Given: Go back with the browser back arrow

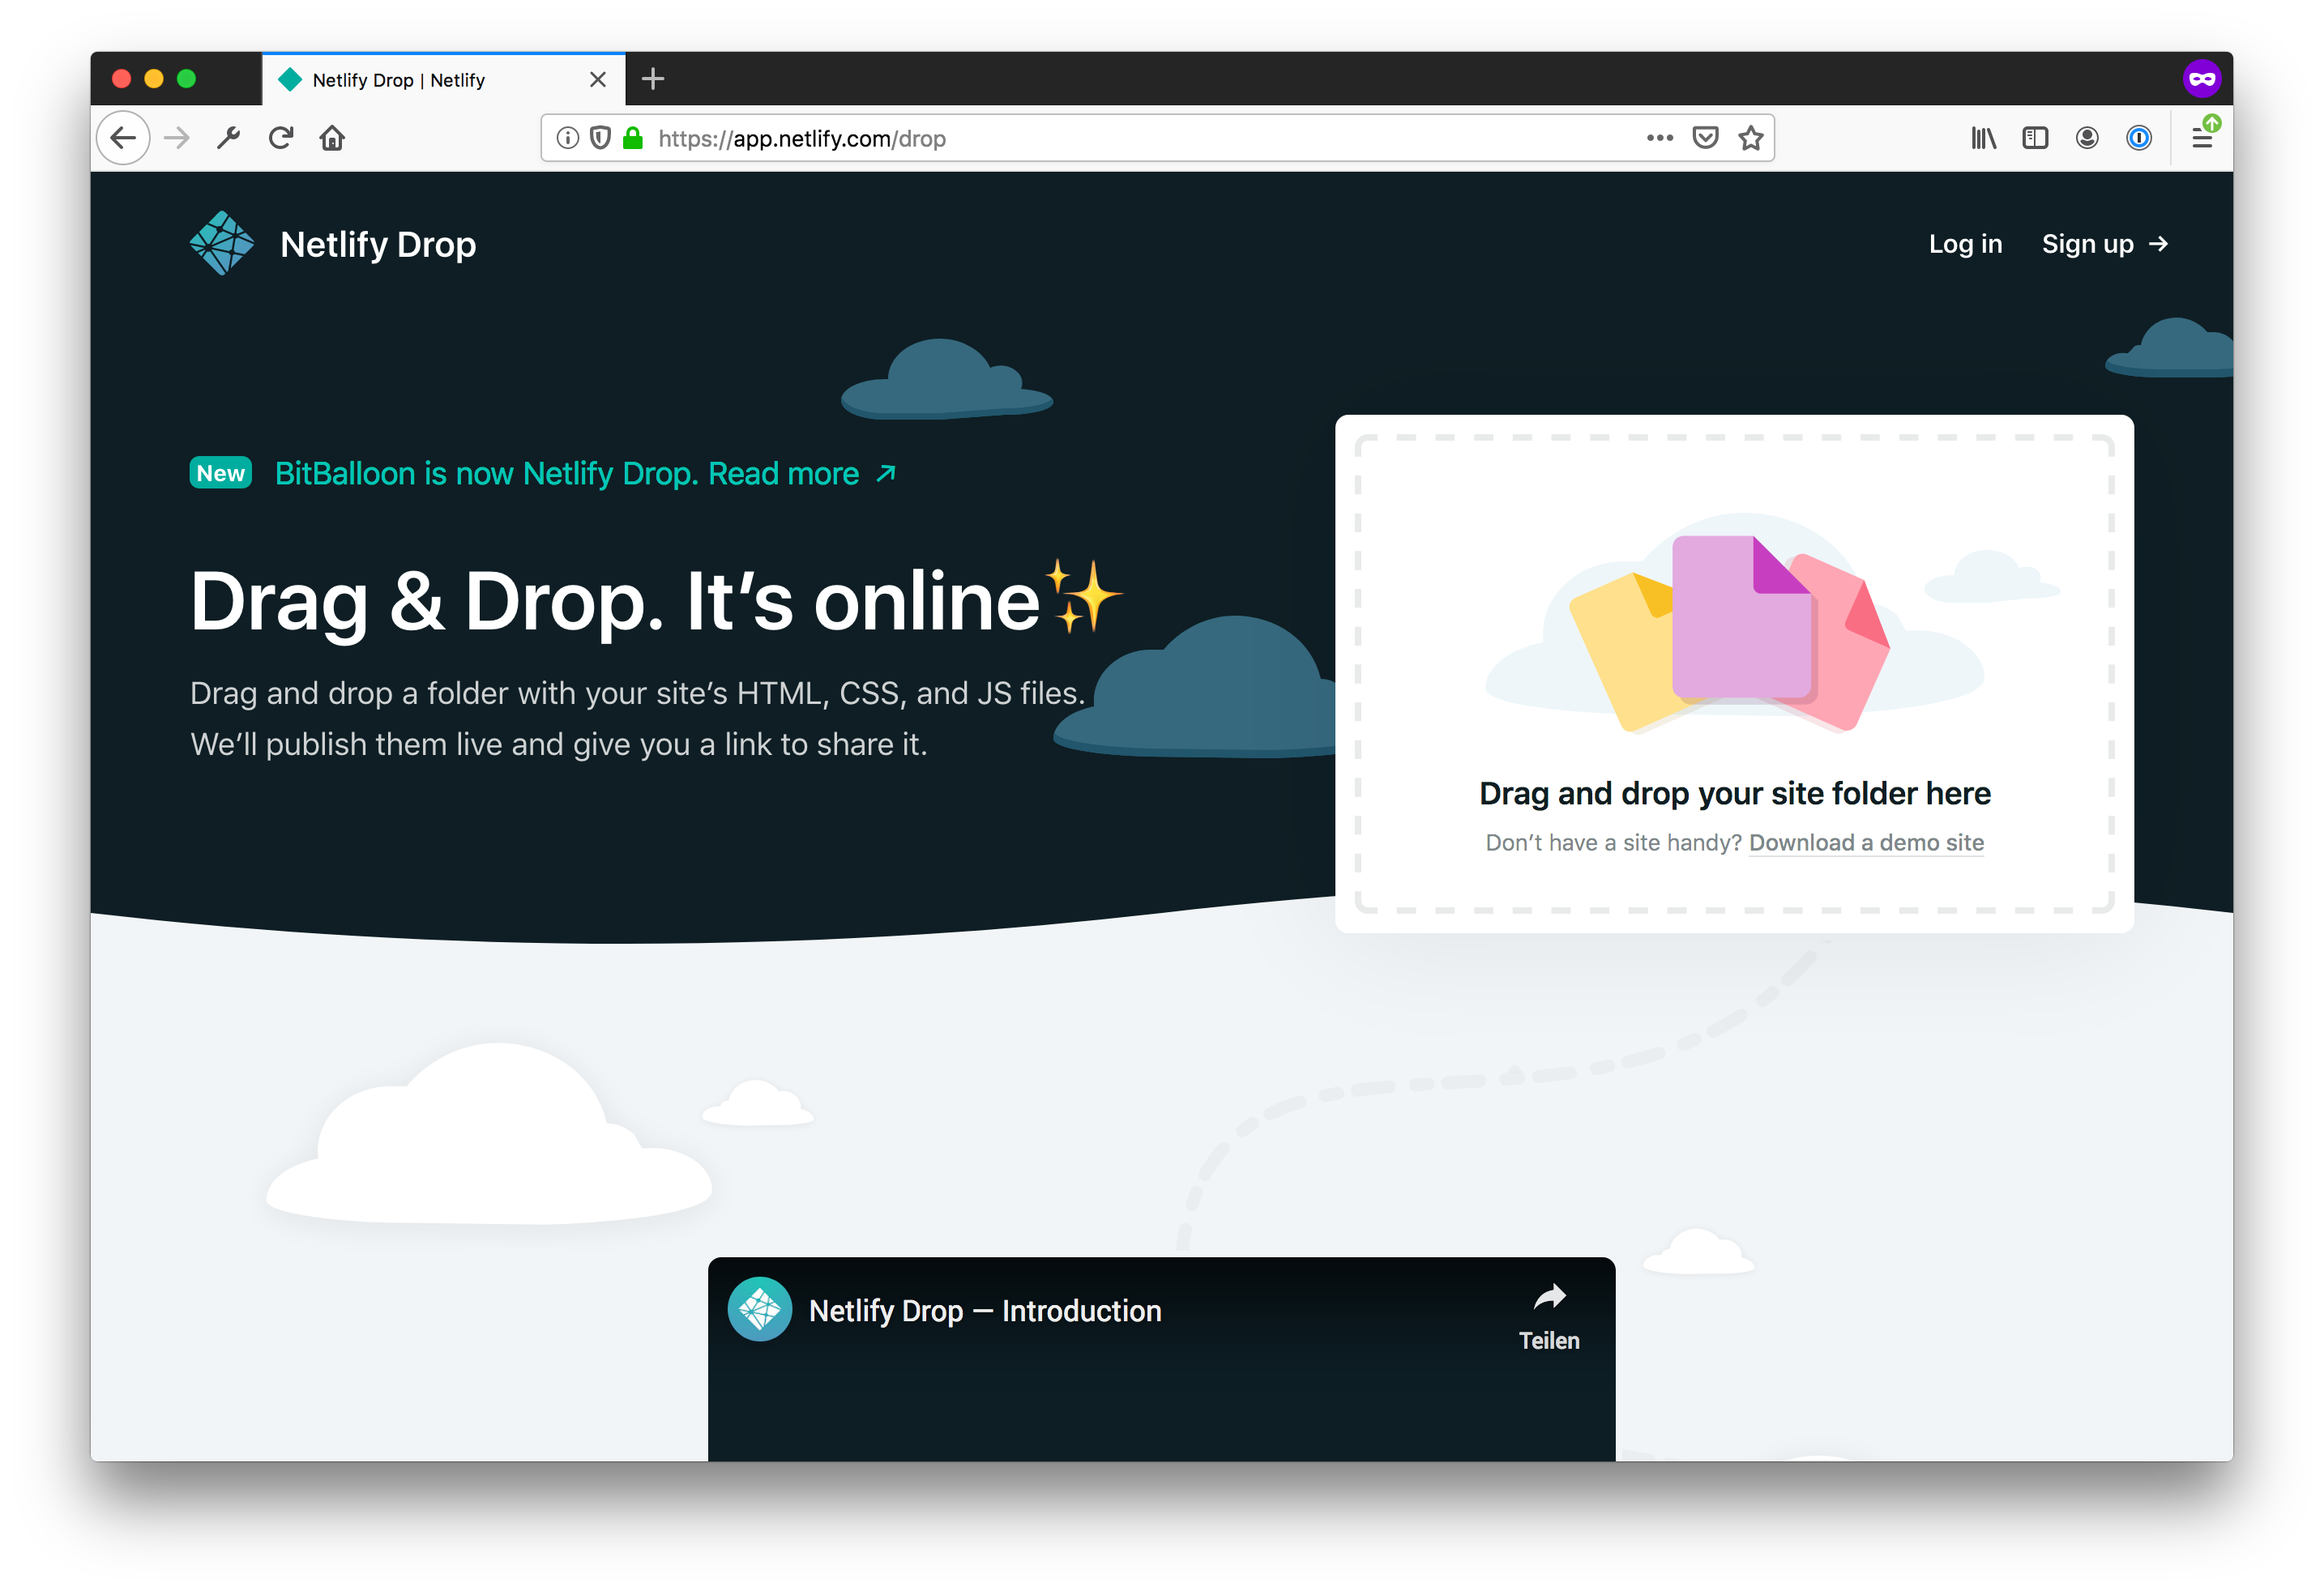Looking at the screenshot, I should [x=123, y=138].
